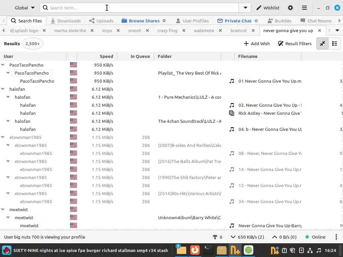Switch to the Downloads tab
The height and width of the screenshot is (257, 343).
(66, 21)
